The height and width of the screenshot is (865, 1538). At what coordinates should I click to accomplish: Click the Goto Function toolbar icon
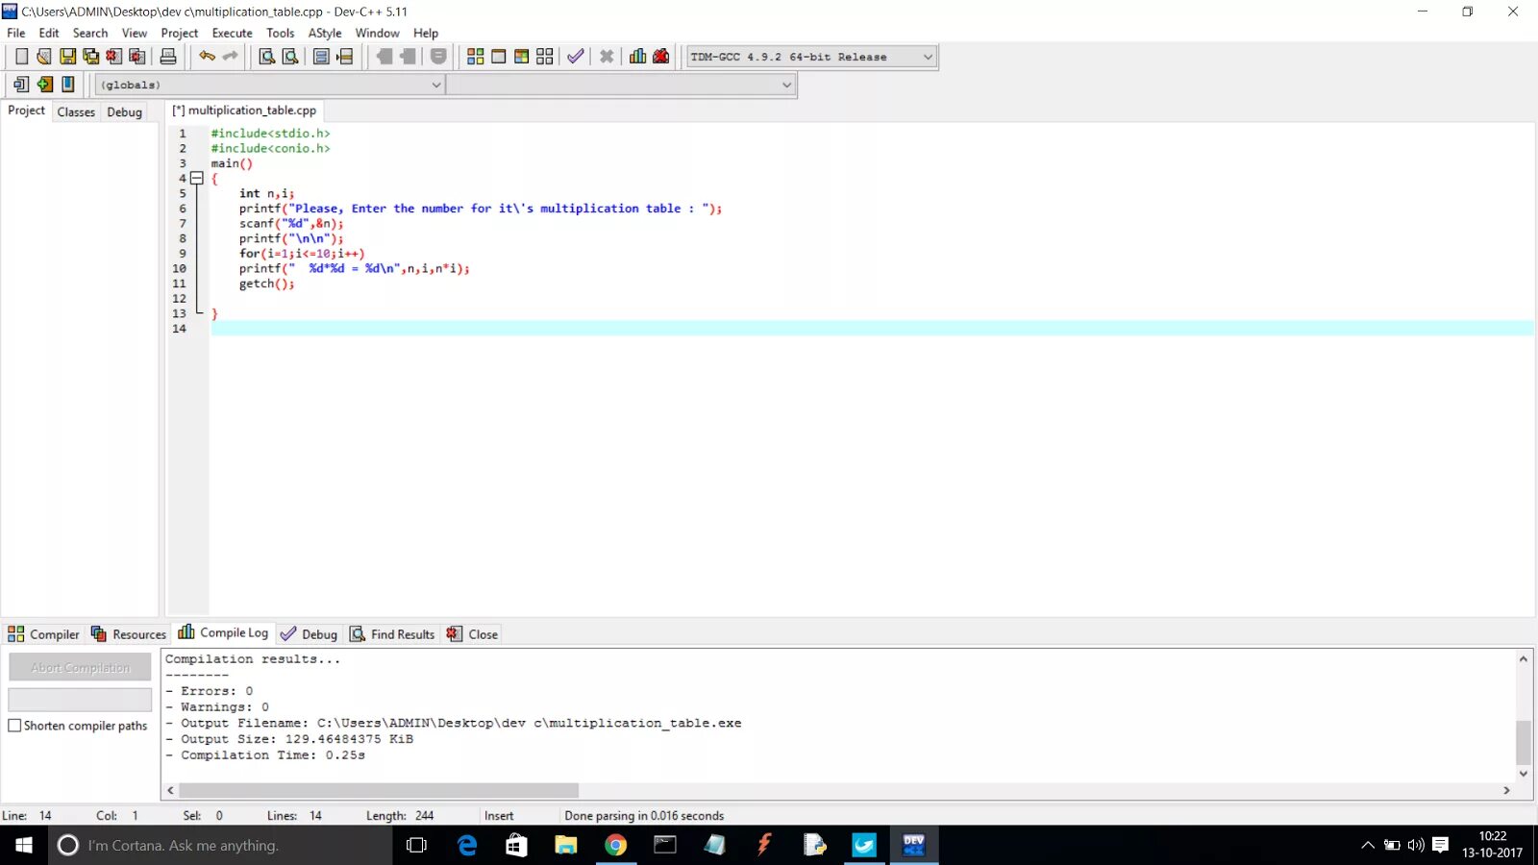coord(321,57)
